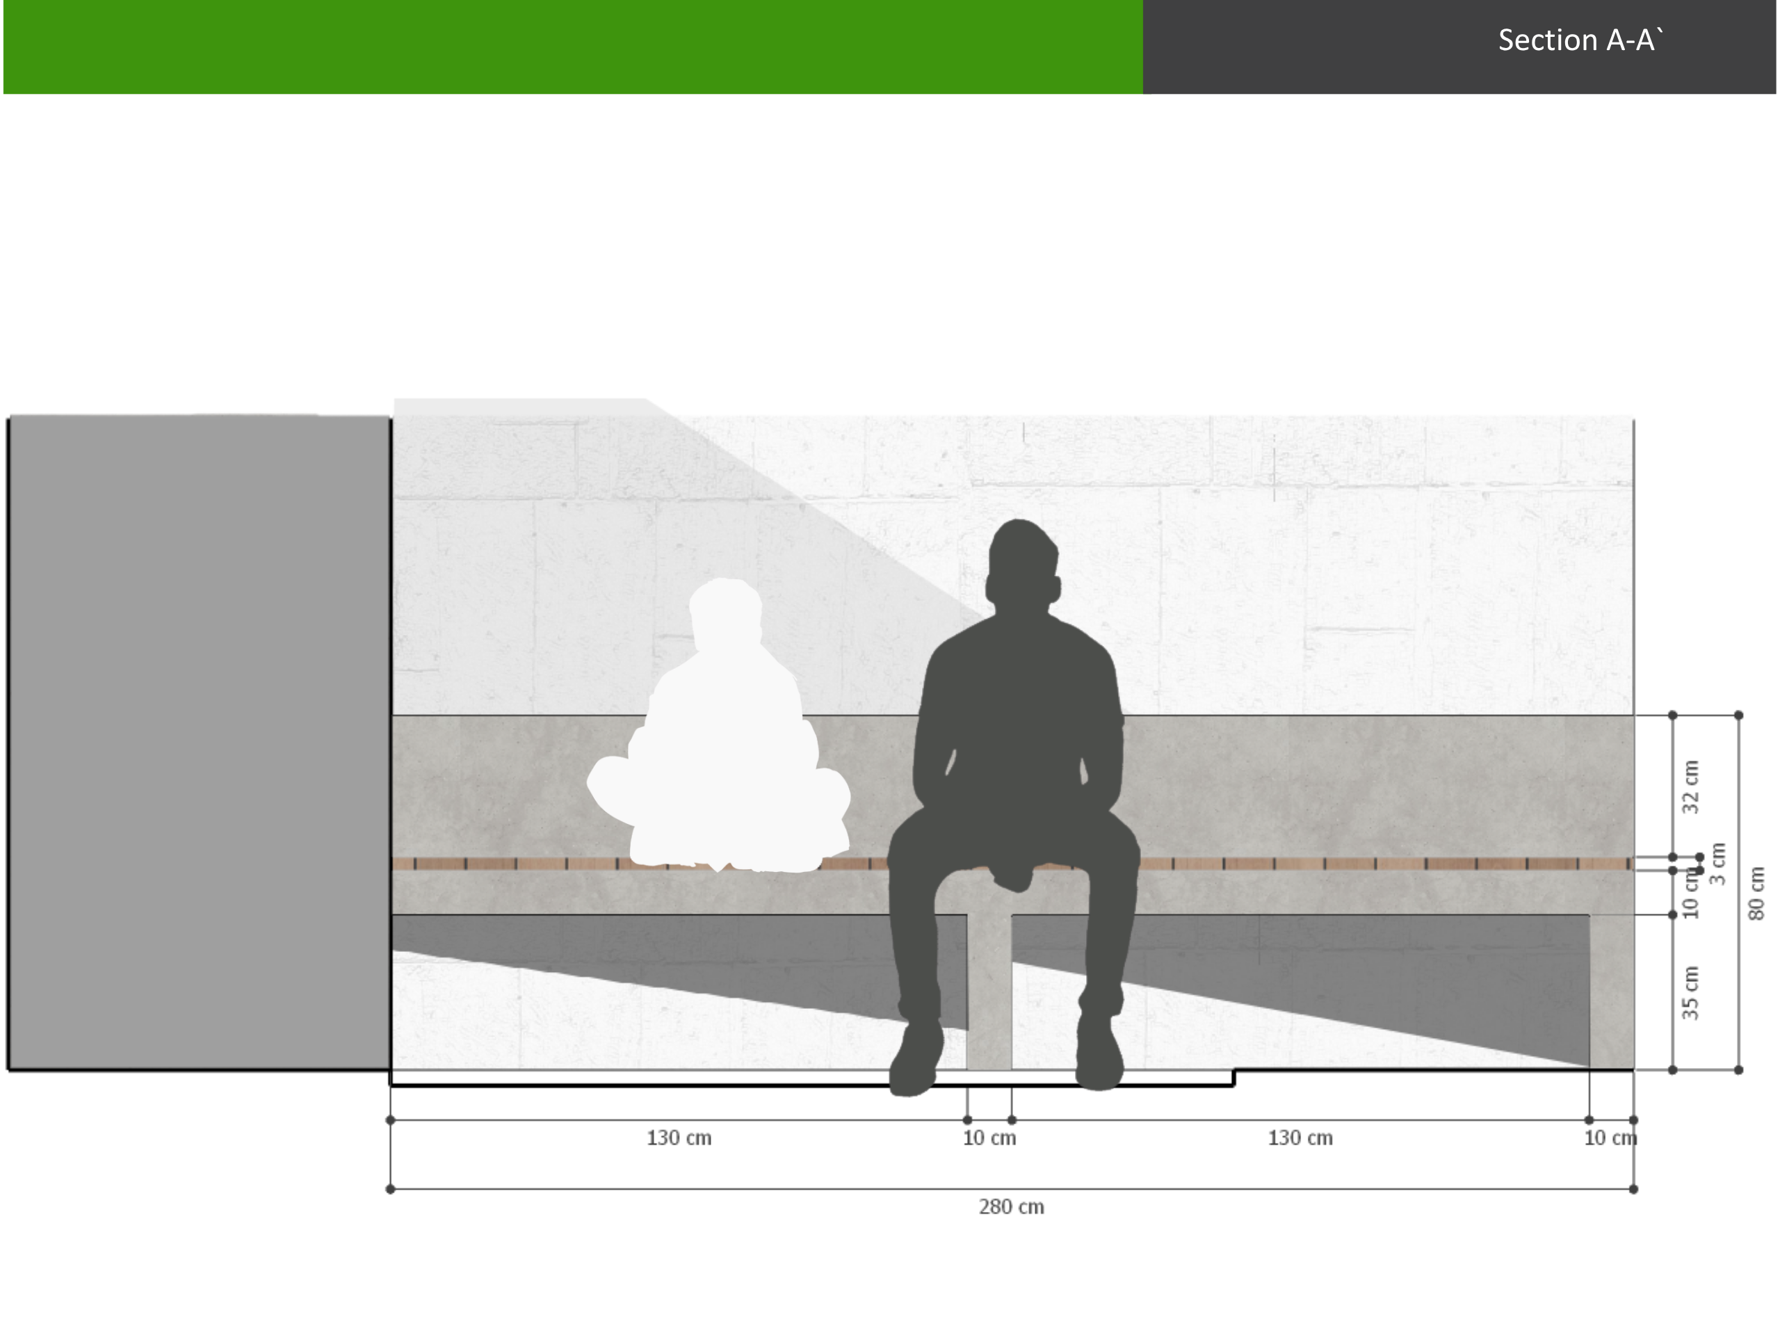Click the right-hand "130 cm" dimension label
The width and height of the screenshot is (1780, 1335).
tap(1300, 1138)
